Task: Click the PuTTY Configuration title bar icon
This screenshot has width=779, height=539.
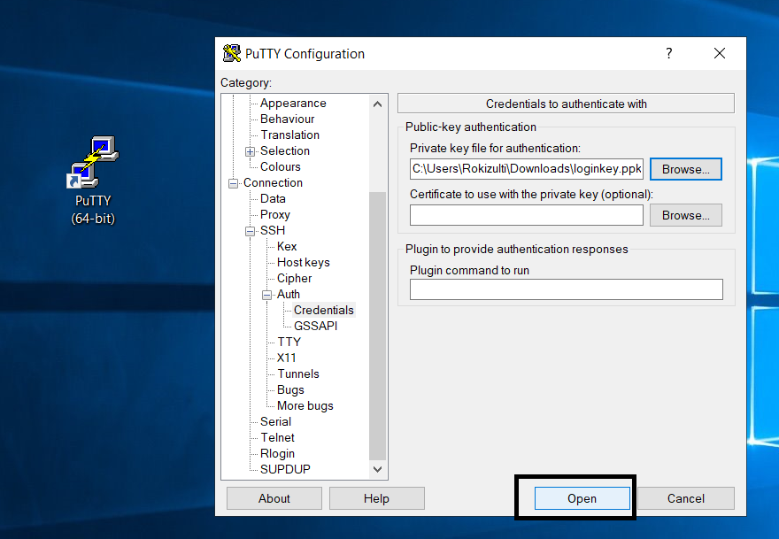Action: click(232, 53)
